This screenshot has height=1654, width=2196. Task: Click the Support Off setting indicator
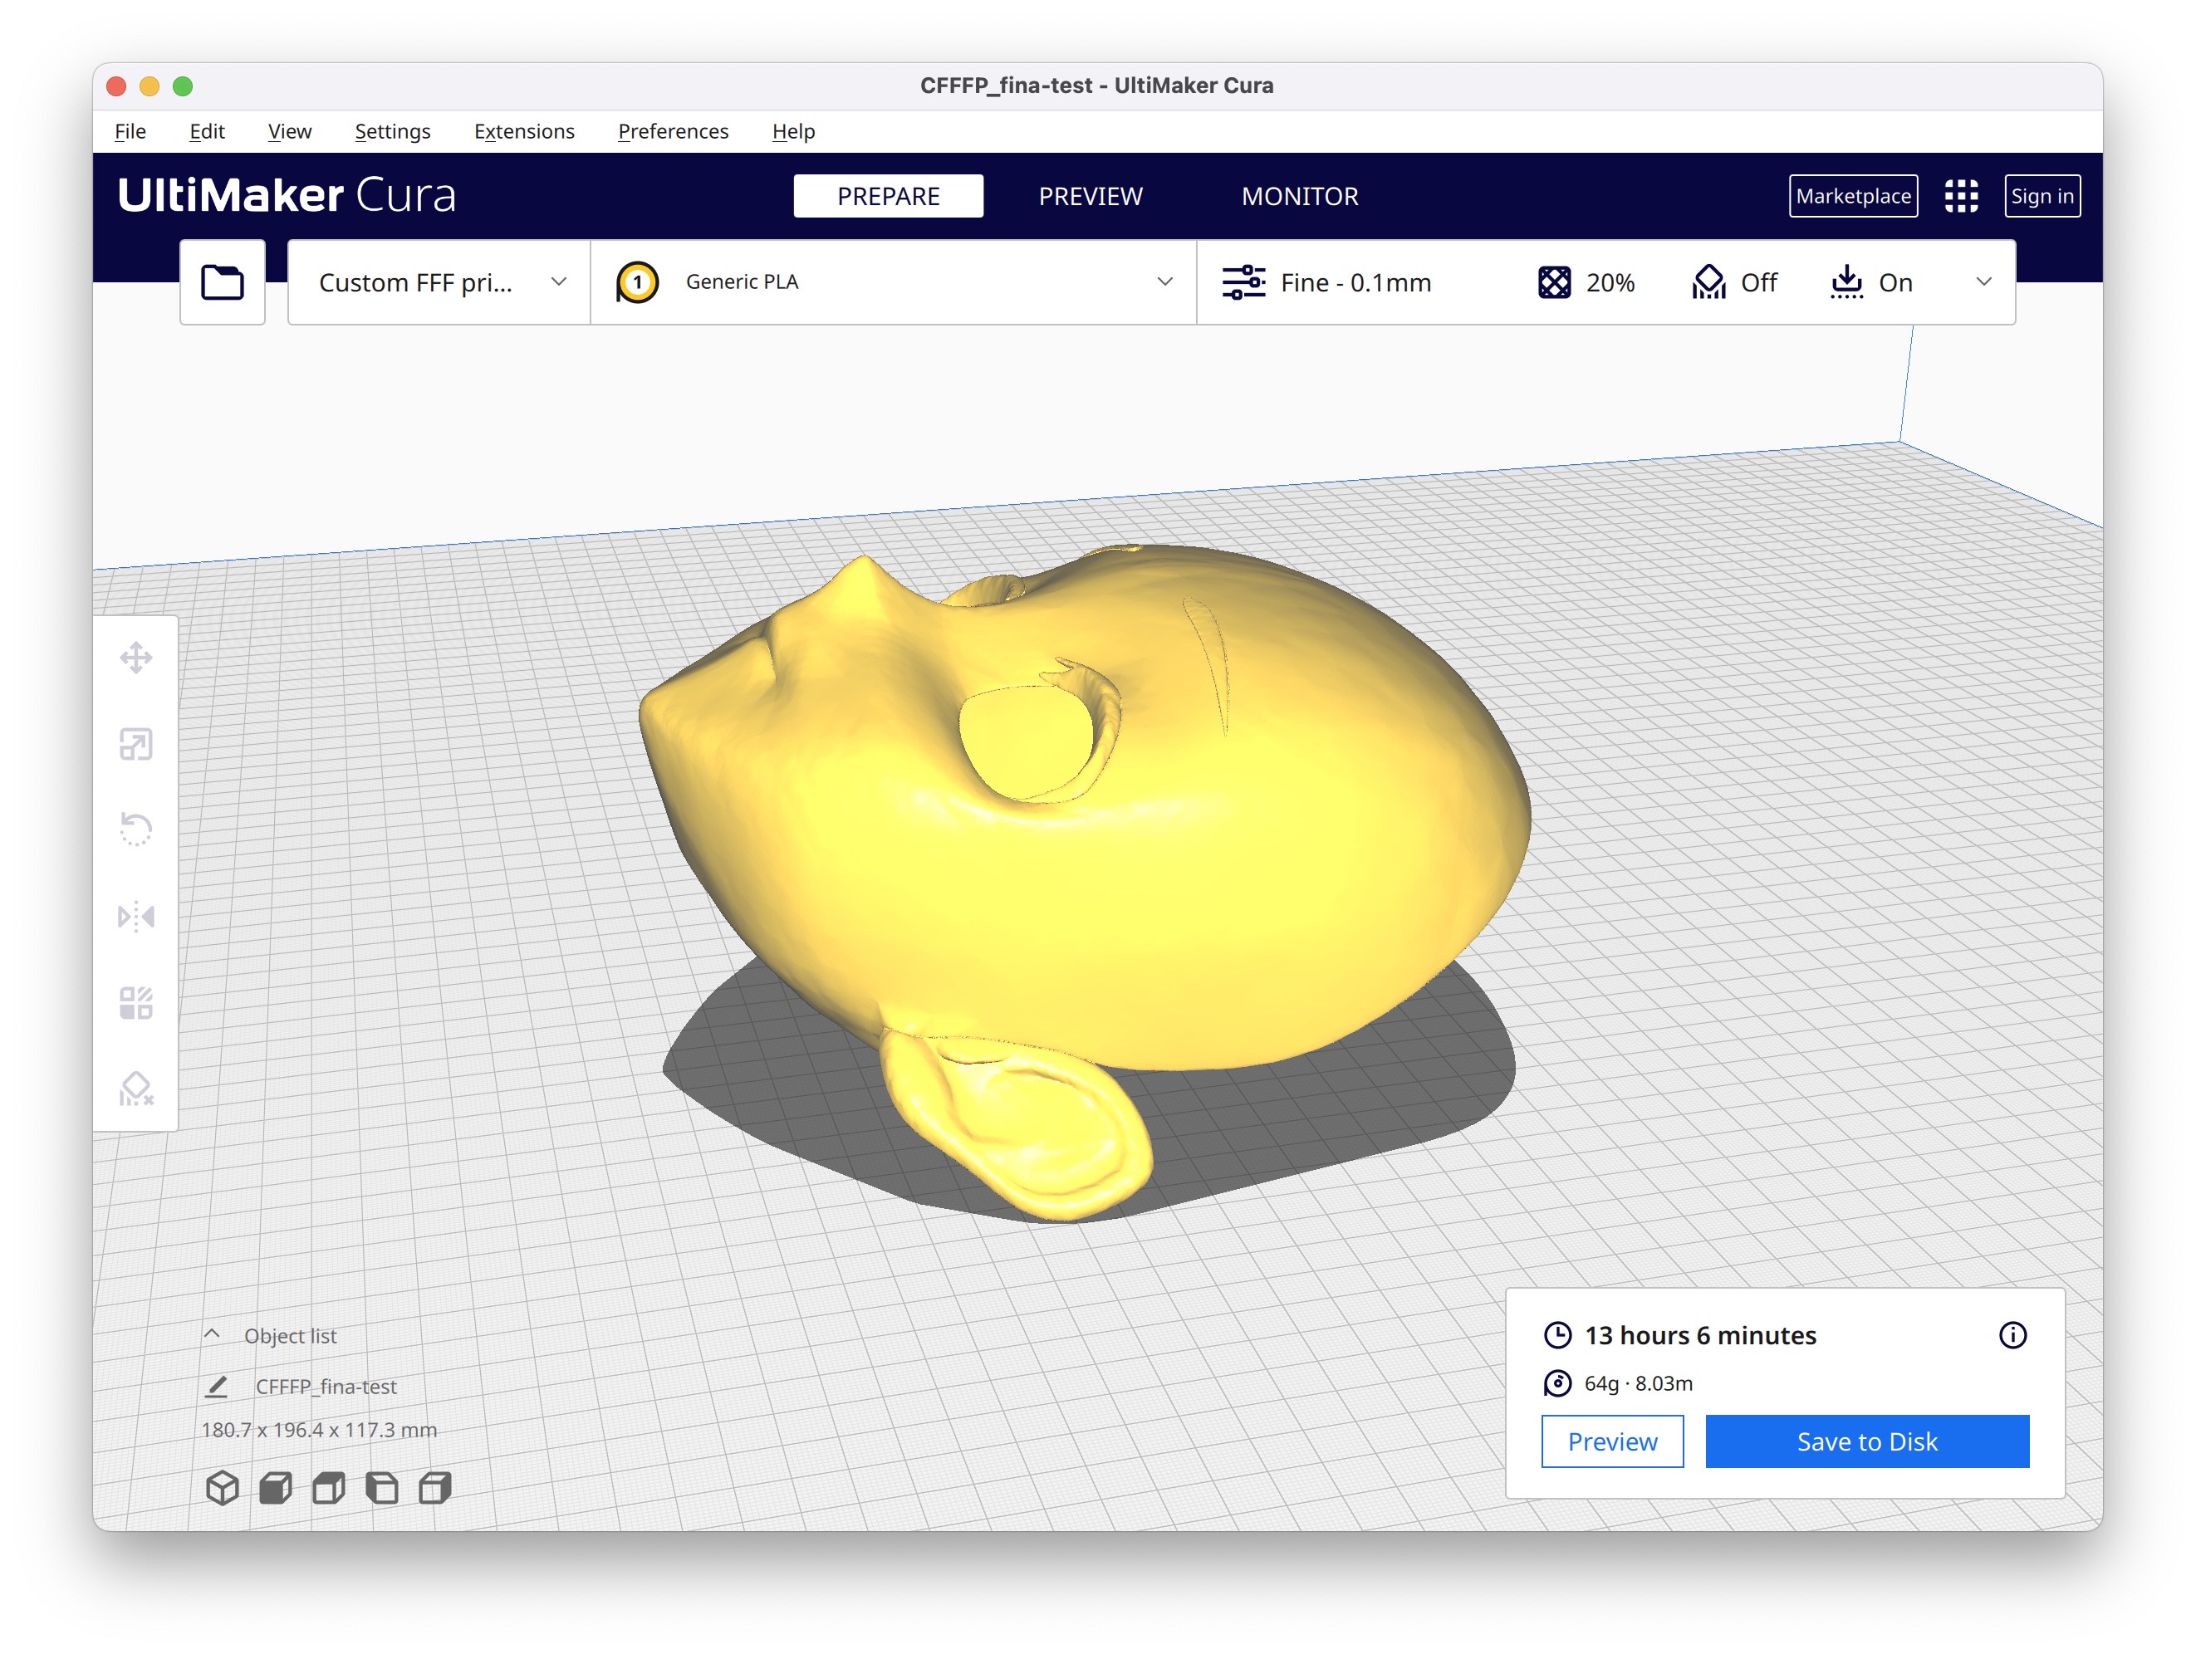[x=1734, y=283]
